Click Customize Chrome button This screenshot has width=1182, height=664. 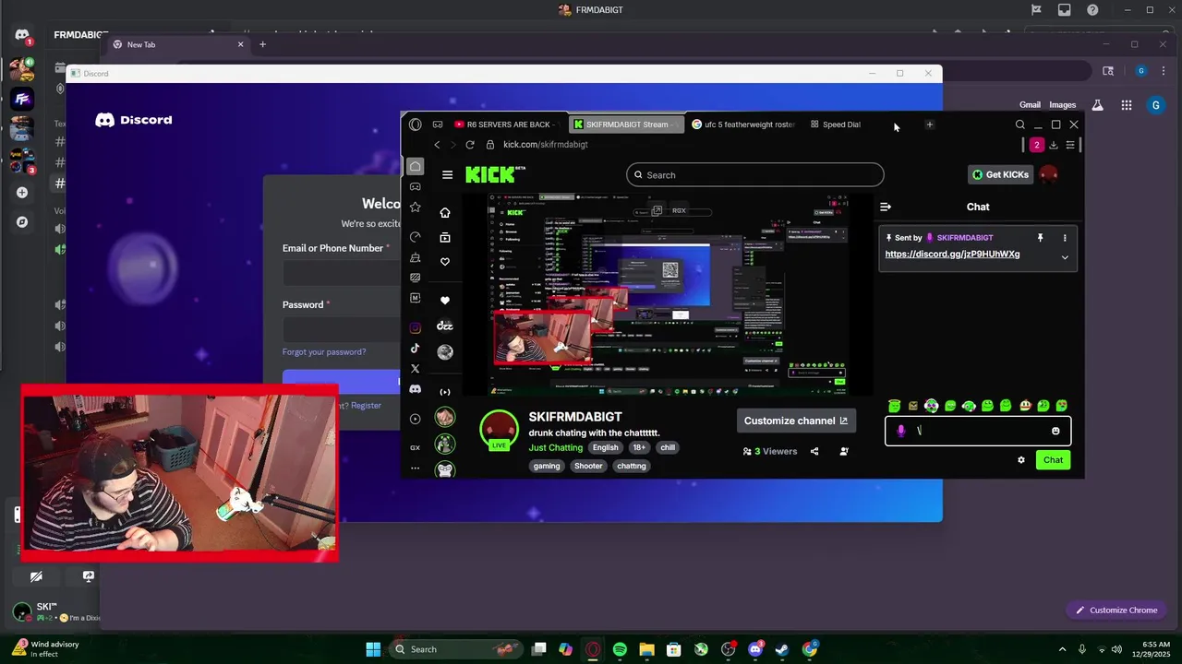pos(1116,610)
